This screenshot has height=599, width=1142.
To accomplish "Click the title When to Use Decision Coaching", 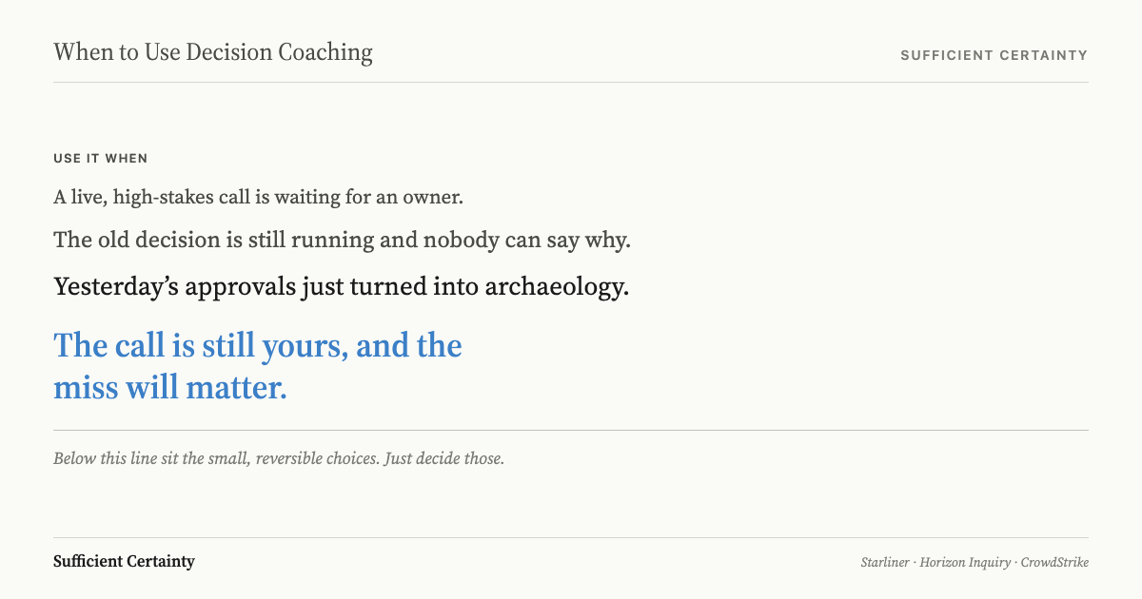I will click(x=213, y=52).
